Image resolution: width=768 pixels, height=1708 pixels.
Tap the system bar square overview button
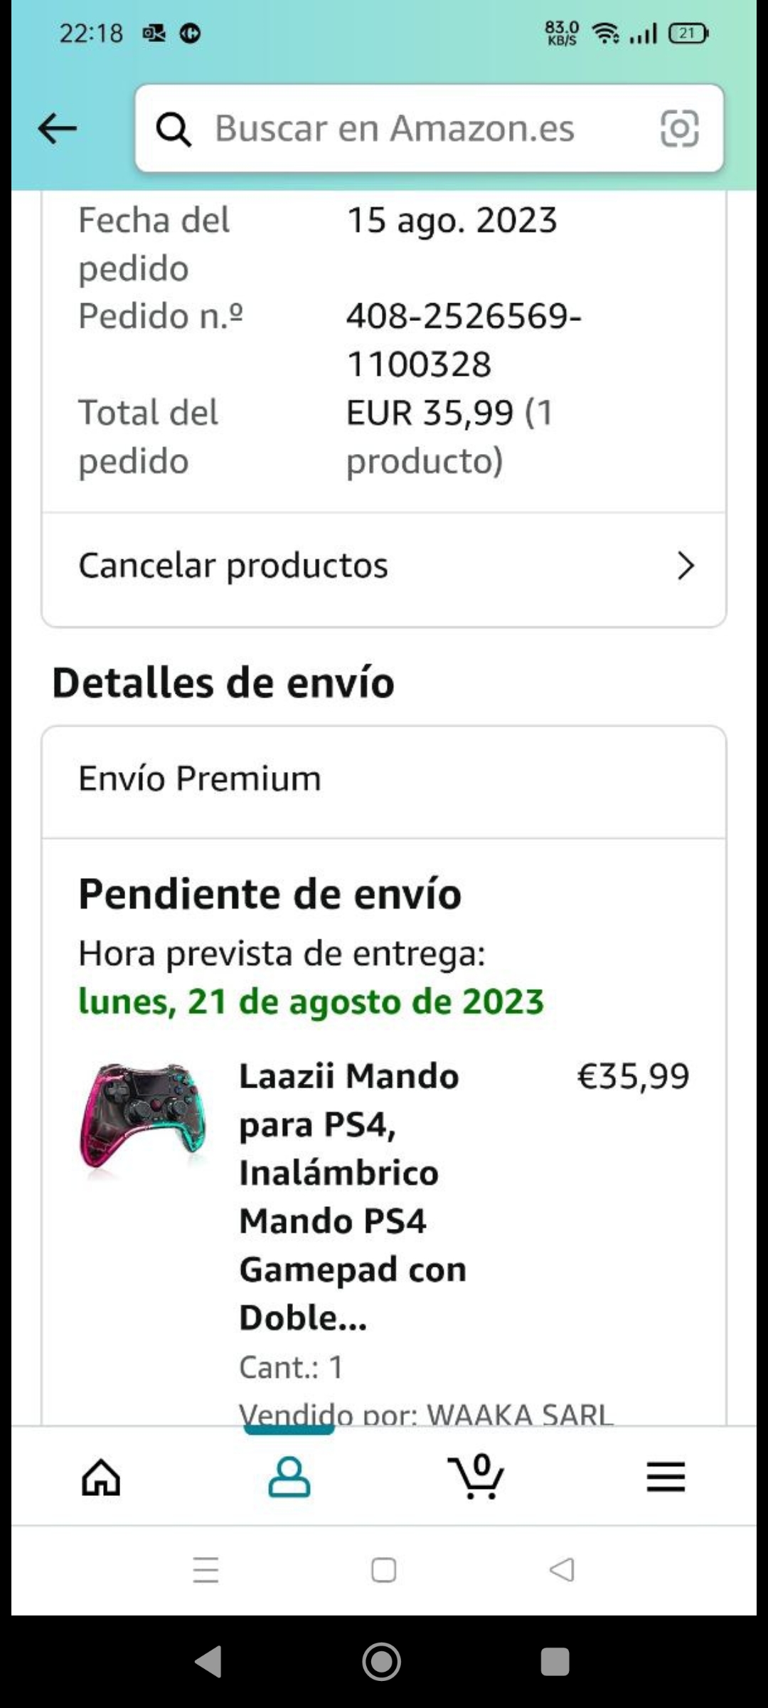click(555, 1662)
